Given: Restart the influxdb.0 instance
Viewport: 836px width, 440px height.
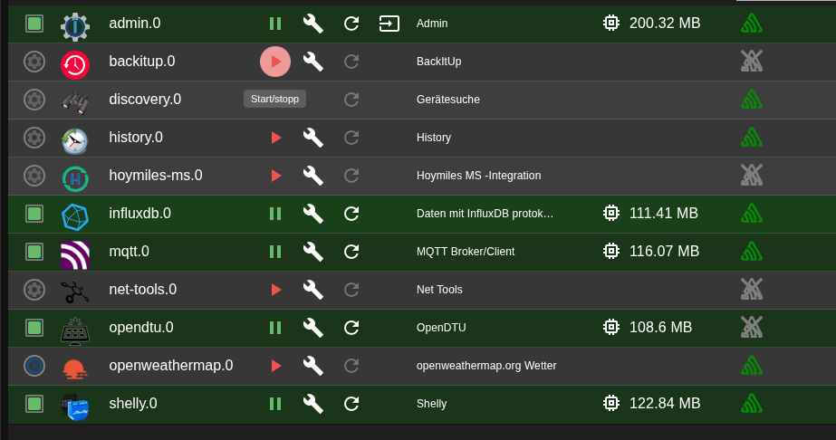Looking at the screenshot, I should pyautogui.click(x=351, y=214).
